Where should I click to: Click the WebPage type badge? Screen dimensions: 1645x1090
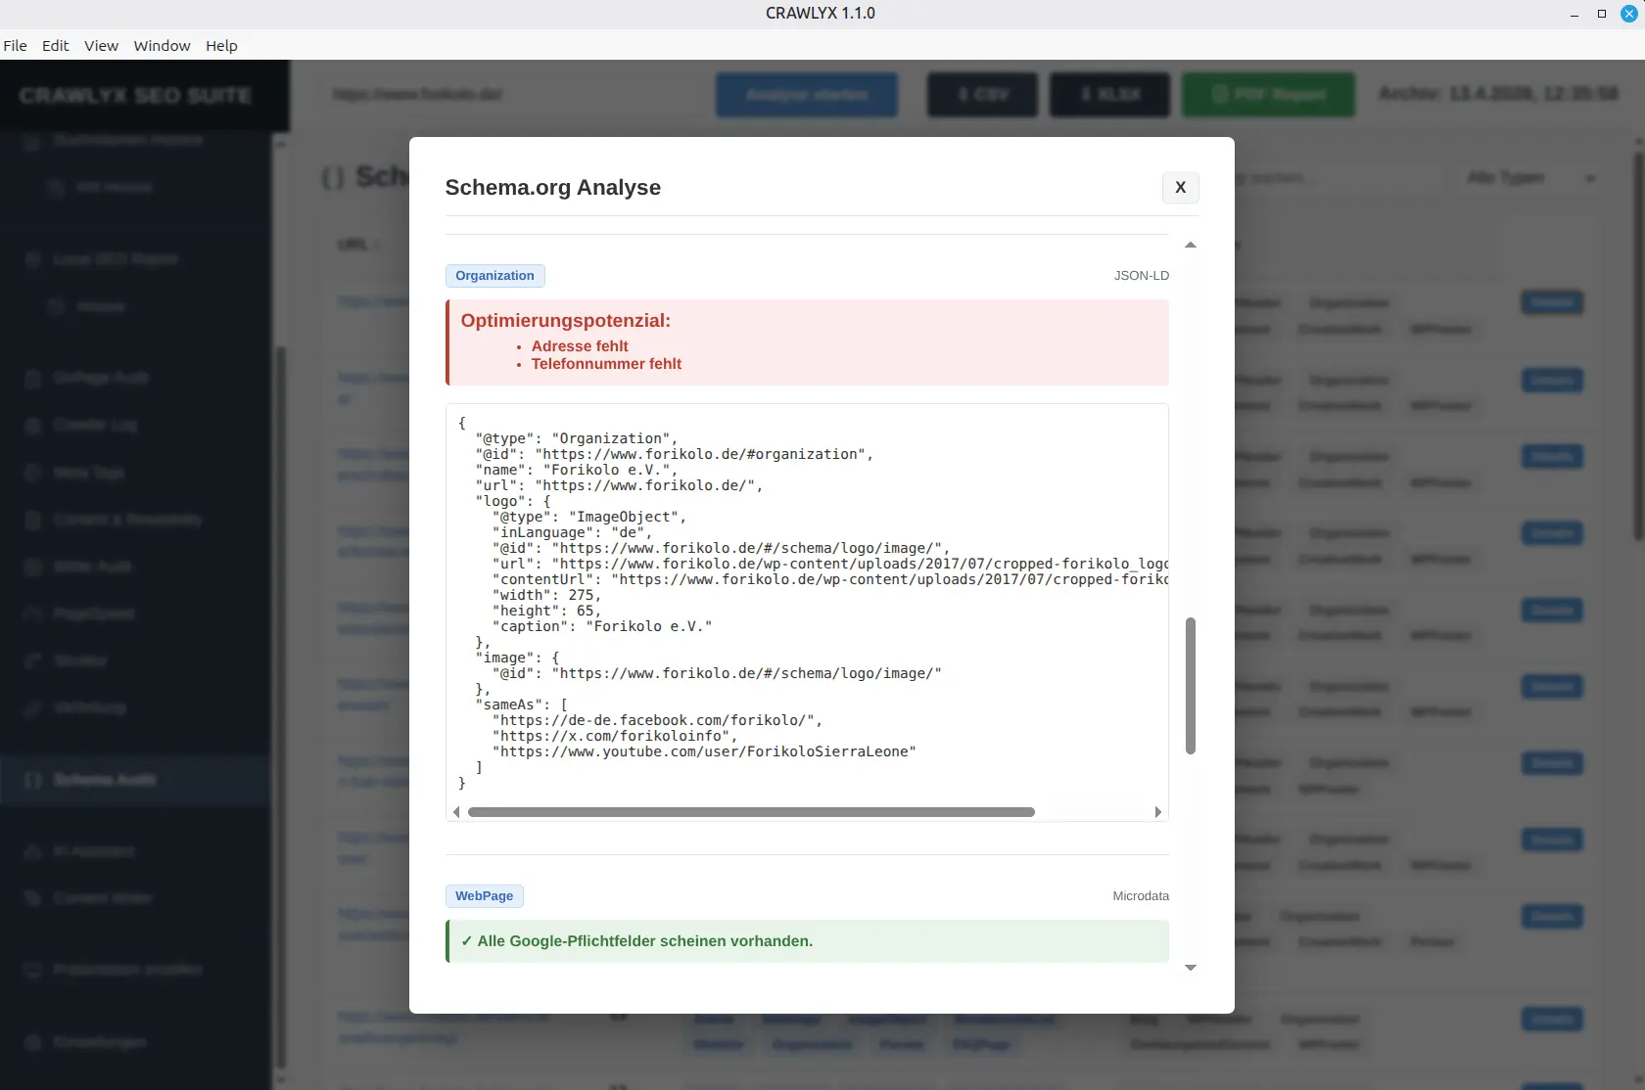point(484,896)
